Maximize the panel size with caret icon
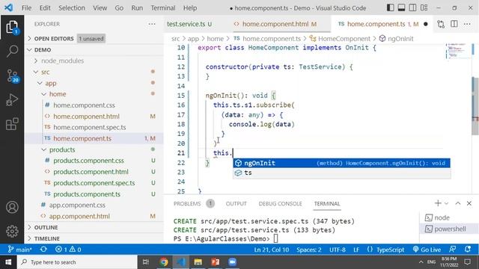 click(x=457, y=203)
